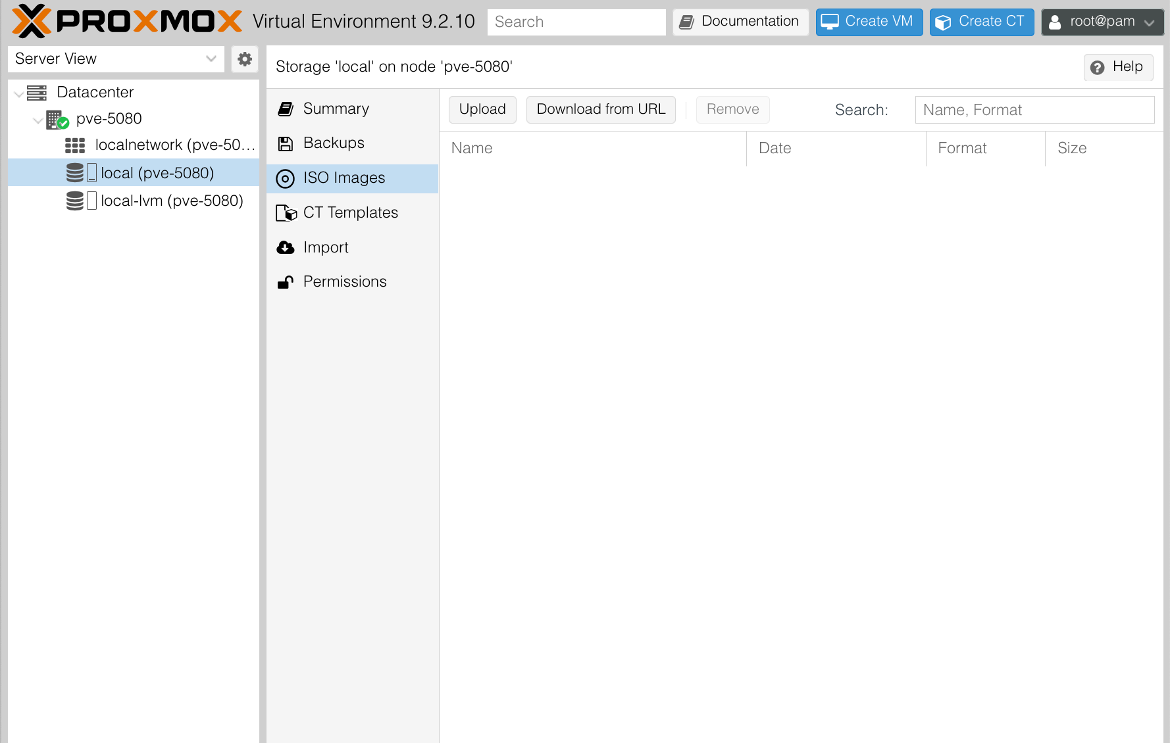Click the pve-5080 node icon
Screen dimensions: 1170x743
click(57, 120)
